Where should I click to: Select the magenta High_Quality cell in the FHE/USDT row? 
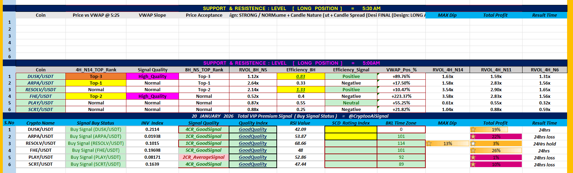point(152,96)
